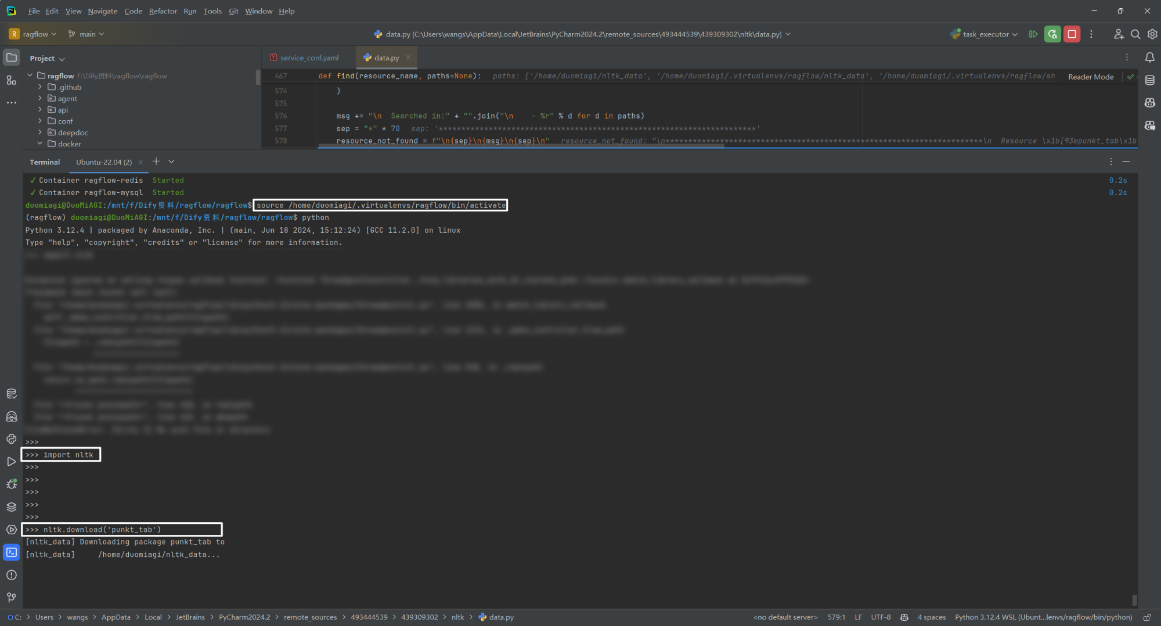This screenshot has width=1161, height=626.
Task: Open the Problems tool window
Action: (12, 575)
